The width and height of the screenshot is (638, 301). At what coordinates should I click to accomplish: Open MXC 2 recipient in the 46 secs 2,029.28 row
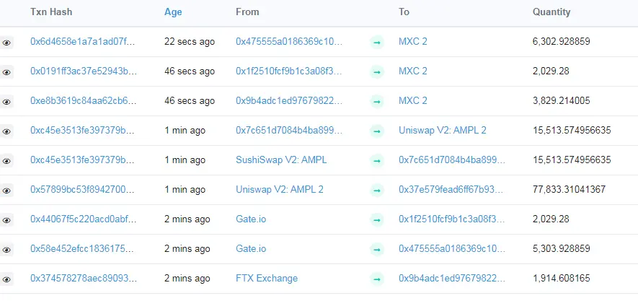(x=413, y=71)
